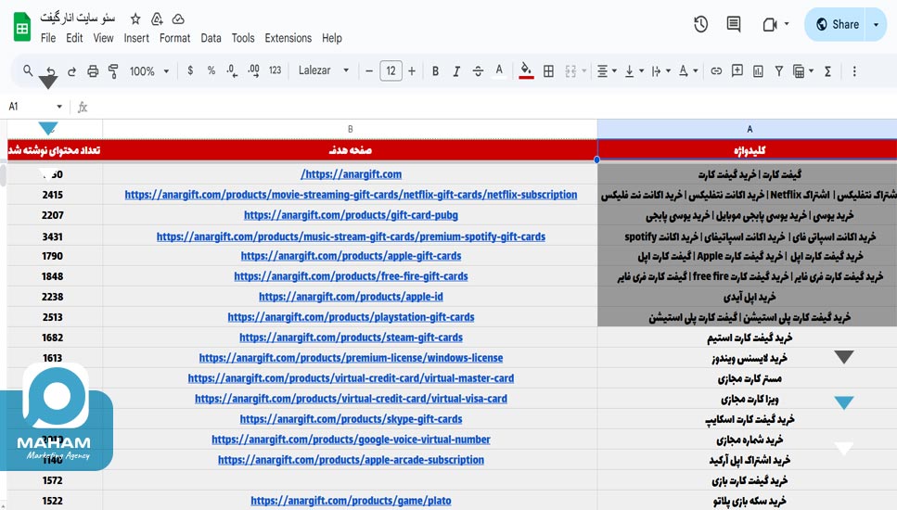897x510 pixels.
Task: Open the Insert menu
Action: click(x=136, y=38)
